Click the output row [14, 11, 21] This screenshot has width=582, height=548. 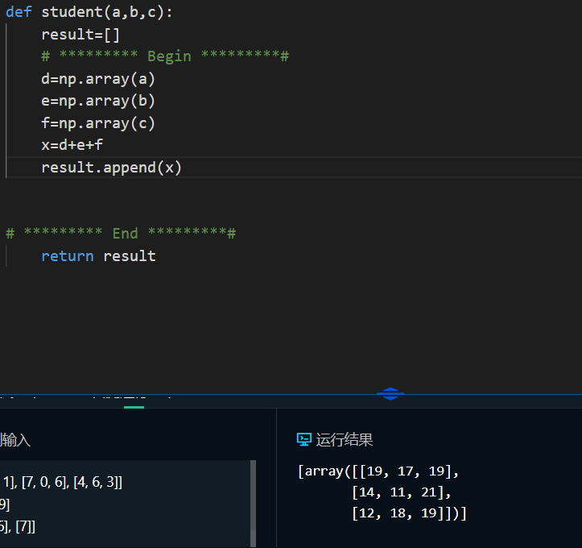click(401, 492)
